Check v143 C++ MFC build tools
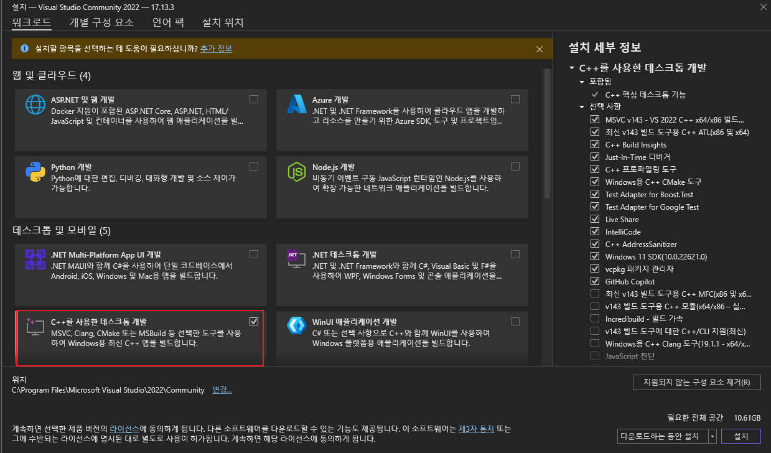Viewport: 771px width, 453px height. tap(595, 294)
